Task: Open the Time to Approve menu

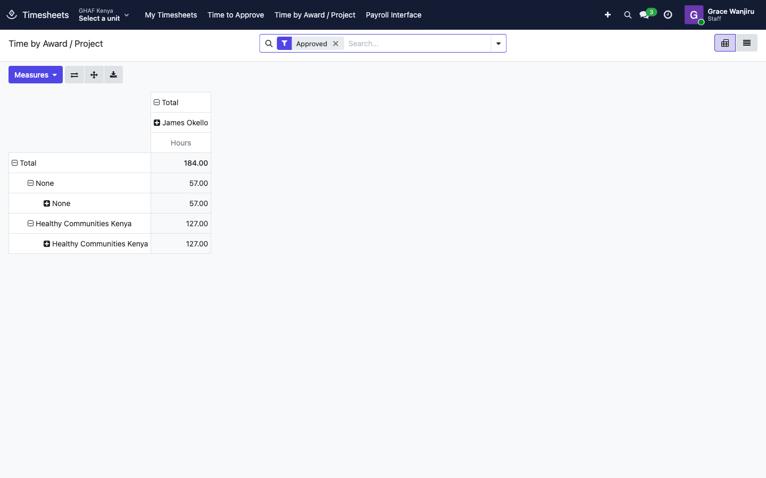Action: tap(236, 15)
